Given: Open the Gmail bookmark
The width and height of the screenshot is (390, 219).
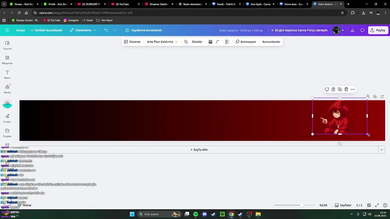Looking at the screenshot, I should pos(87,20).
